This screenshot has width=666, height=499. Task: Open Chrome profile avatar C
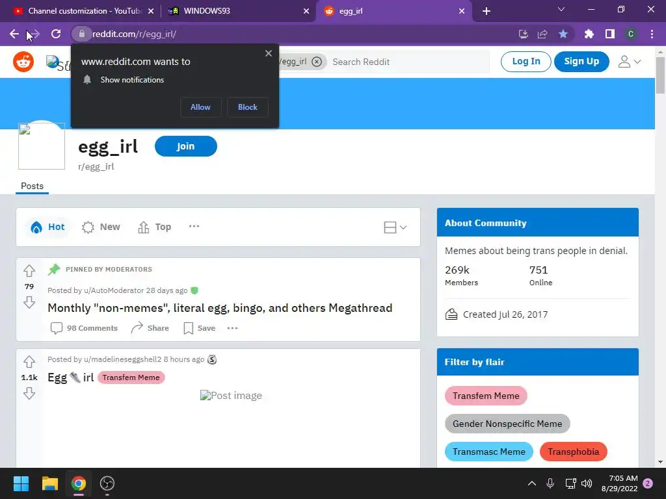(631, 34)
